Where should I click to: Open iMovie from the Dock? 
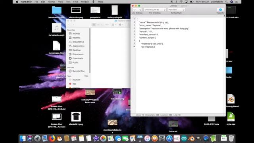[x=96, y=138]
